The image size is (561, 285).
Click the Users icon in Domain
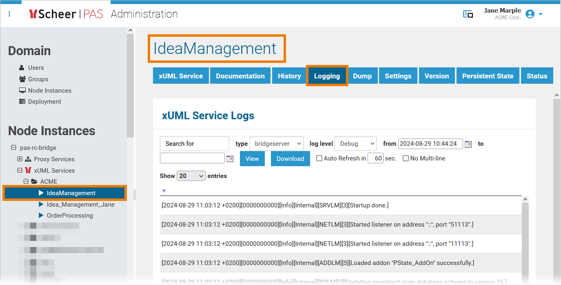point(22,68)
